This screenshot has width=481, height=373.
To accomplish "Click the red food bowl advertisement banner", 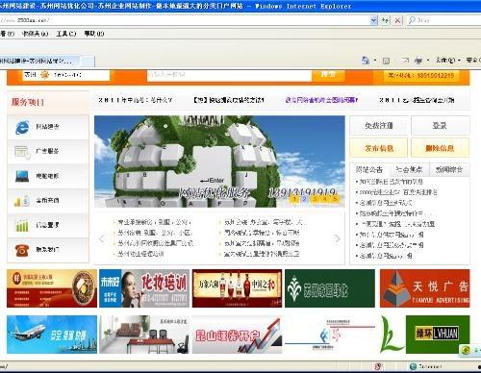I will tap(52, 288).
